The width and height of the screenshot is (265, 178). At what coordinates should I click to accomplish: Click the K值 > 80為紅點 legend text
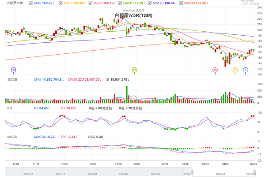(x=100, y=108)
